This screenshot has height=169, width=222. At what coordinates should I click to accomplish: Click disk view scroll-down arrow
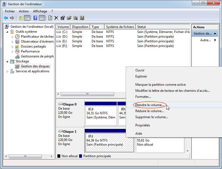pyautogui.click(x=188, y=151)
